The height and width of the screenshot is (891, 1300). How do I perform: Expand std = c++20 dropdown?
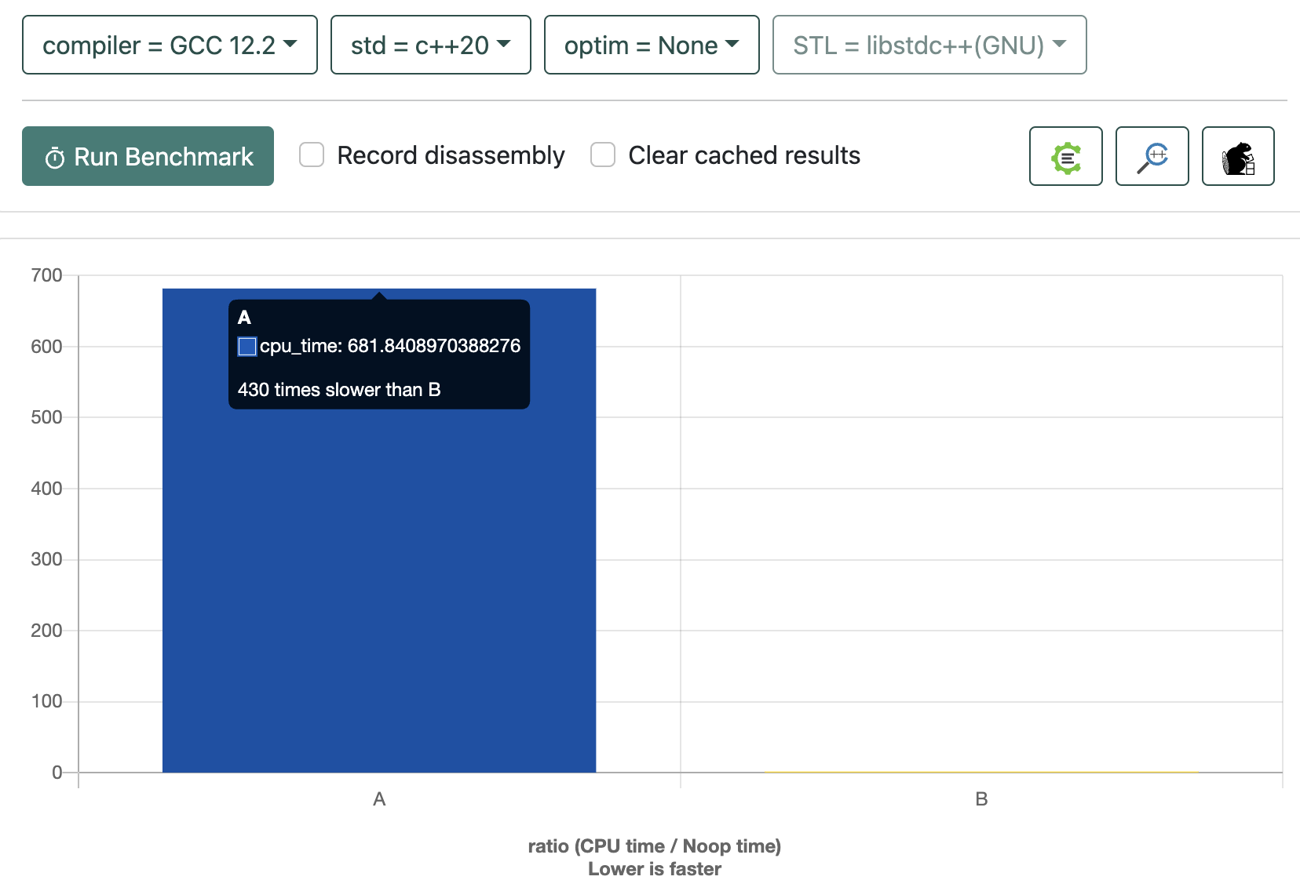[x=430, y=45]
